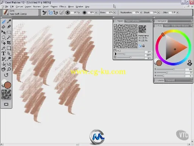Viewport: 194px width, 146px height.
Task: Open the brush Size slider dropdown
Action: [79, 13]
